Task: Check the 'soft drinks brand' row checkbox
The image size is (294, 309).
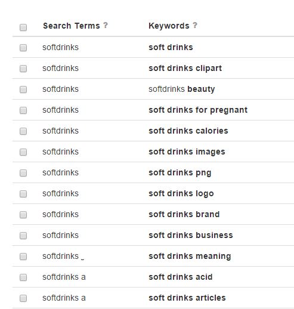Action: [x=23, y=215]
